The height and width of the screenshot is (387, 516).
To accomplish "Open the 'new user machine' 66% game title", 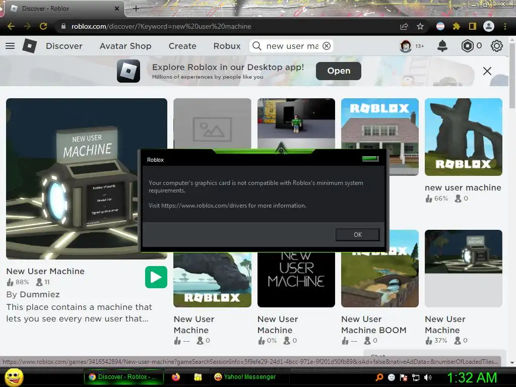I will [x=463, y=187].
